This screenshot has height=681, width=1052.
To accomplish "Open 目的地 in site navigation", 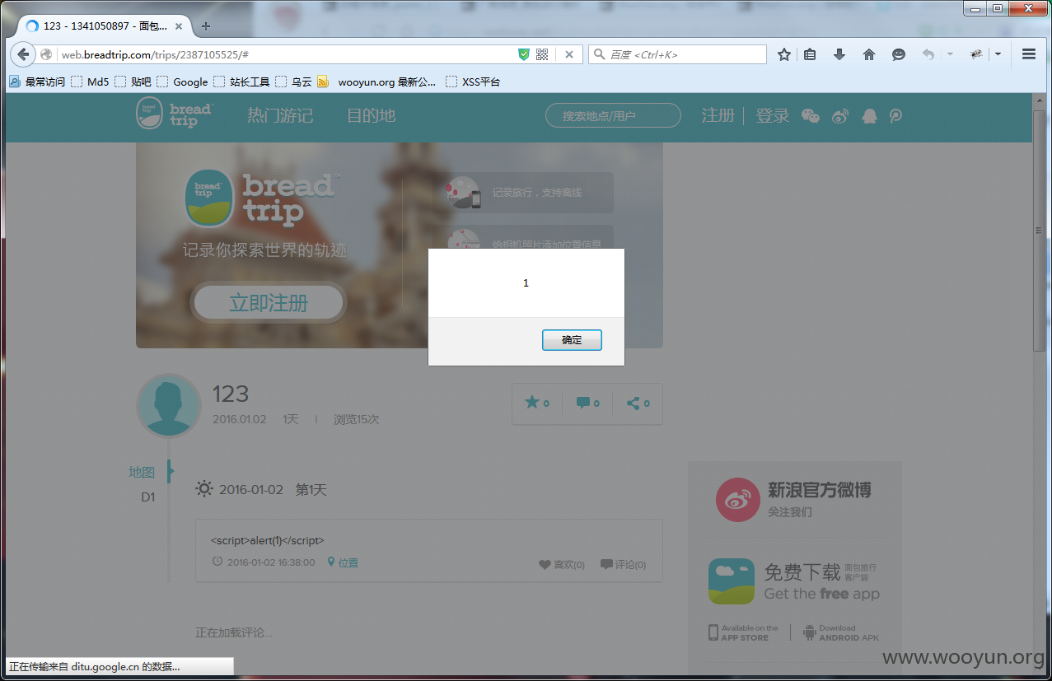I will tap(372, 115).
